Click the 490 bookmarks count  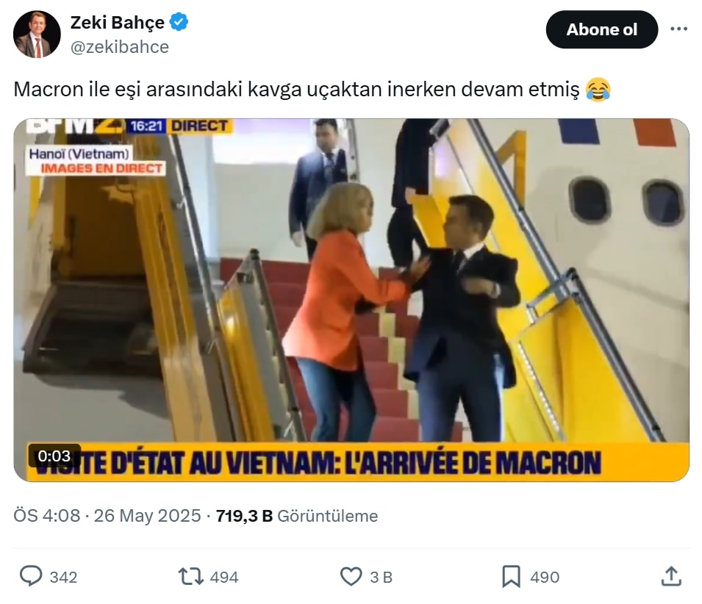click(x=545, y=577)
